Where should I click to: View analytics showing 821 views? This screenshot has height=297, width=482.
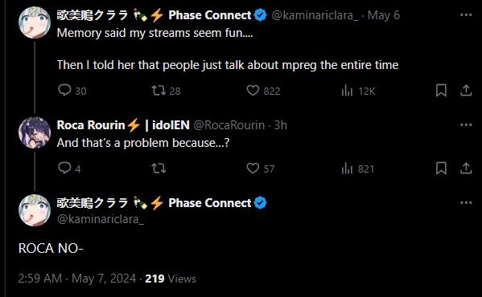coord(347,169)
